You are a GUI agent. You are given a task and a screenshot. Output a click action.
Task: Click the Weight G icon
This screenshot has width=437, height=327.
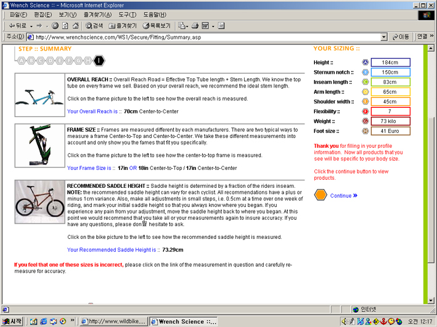coord(365,121)
